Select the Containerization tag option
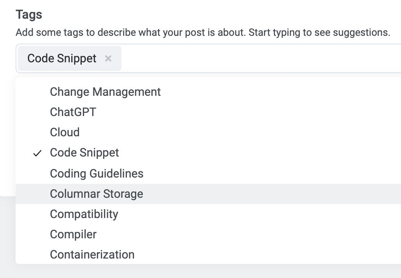 tap(92, 255)
